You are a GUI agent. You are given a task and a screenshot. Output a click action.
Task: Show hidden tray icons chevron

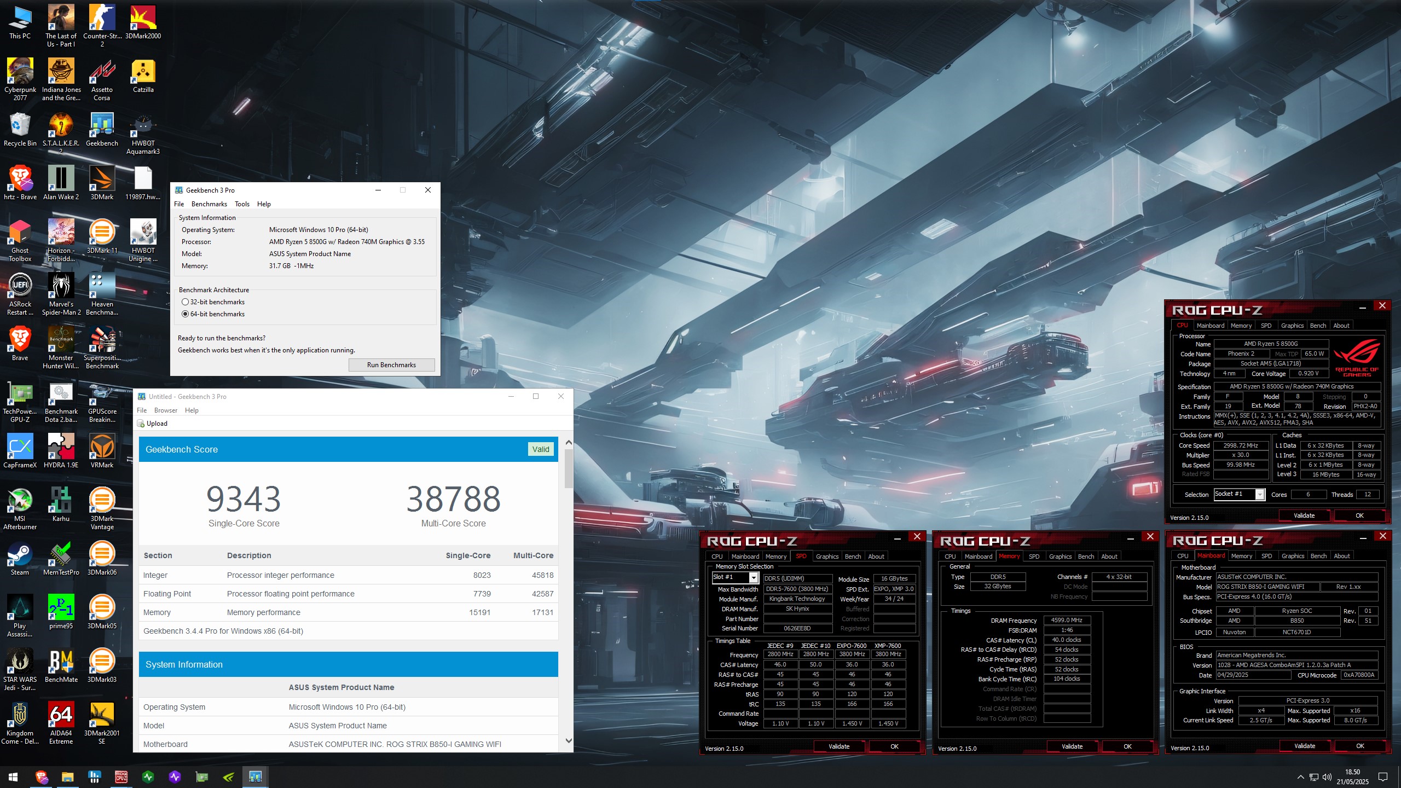click(1300, 777)
